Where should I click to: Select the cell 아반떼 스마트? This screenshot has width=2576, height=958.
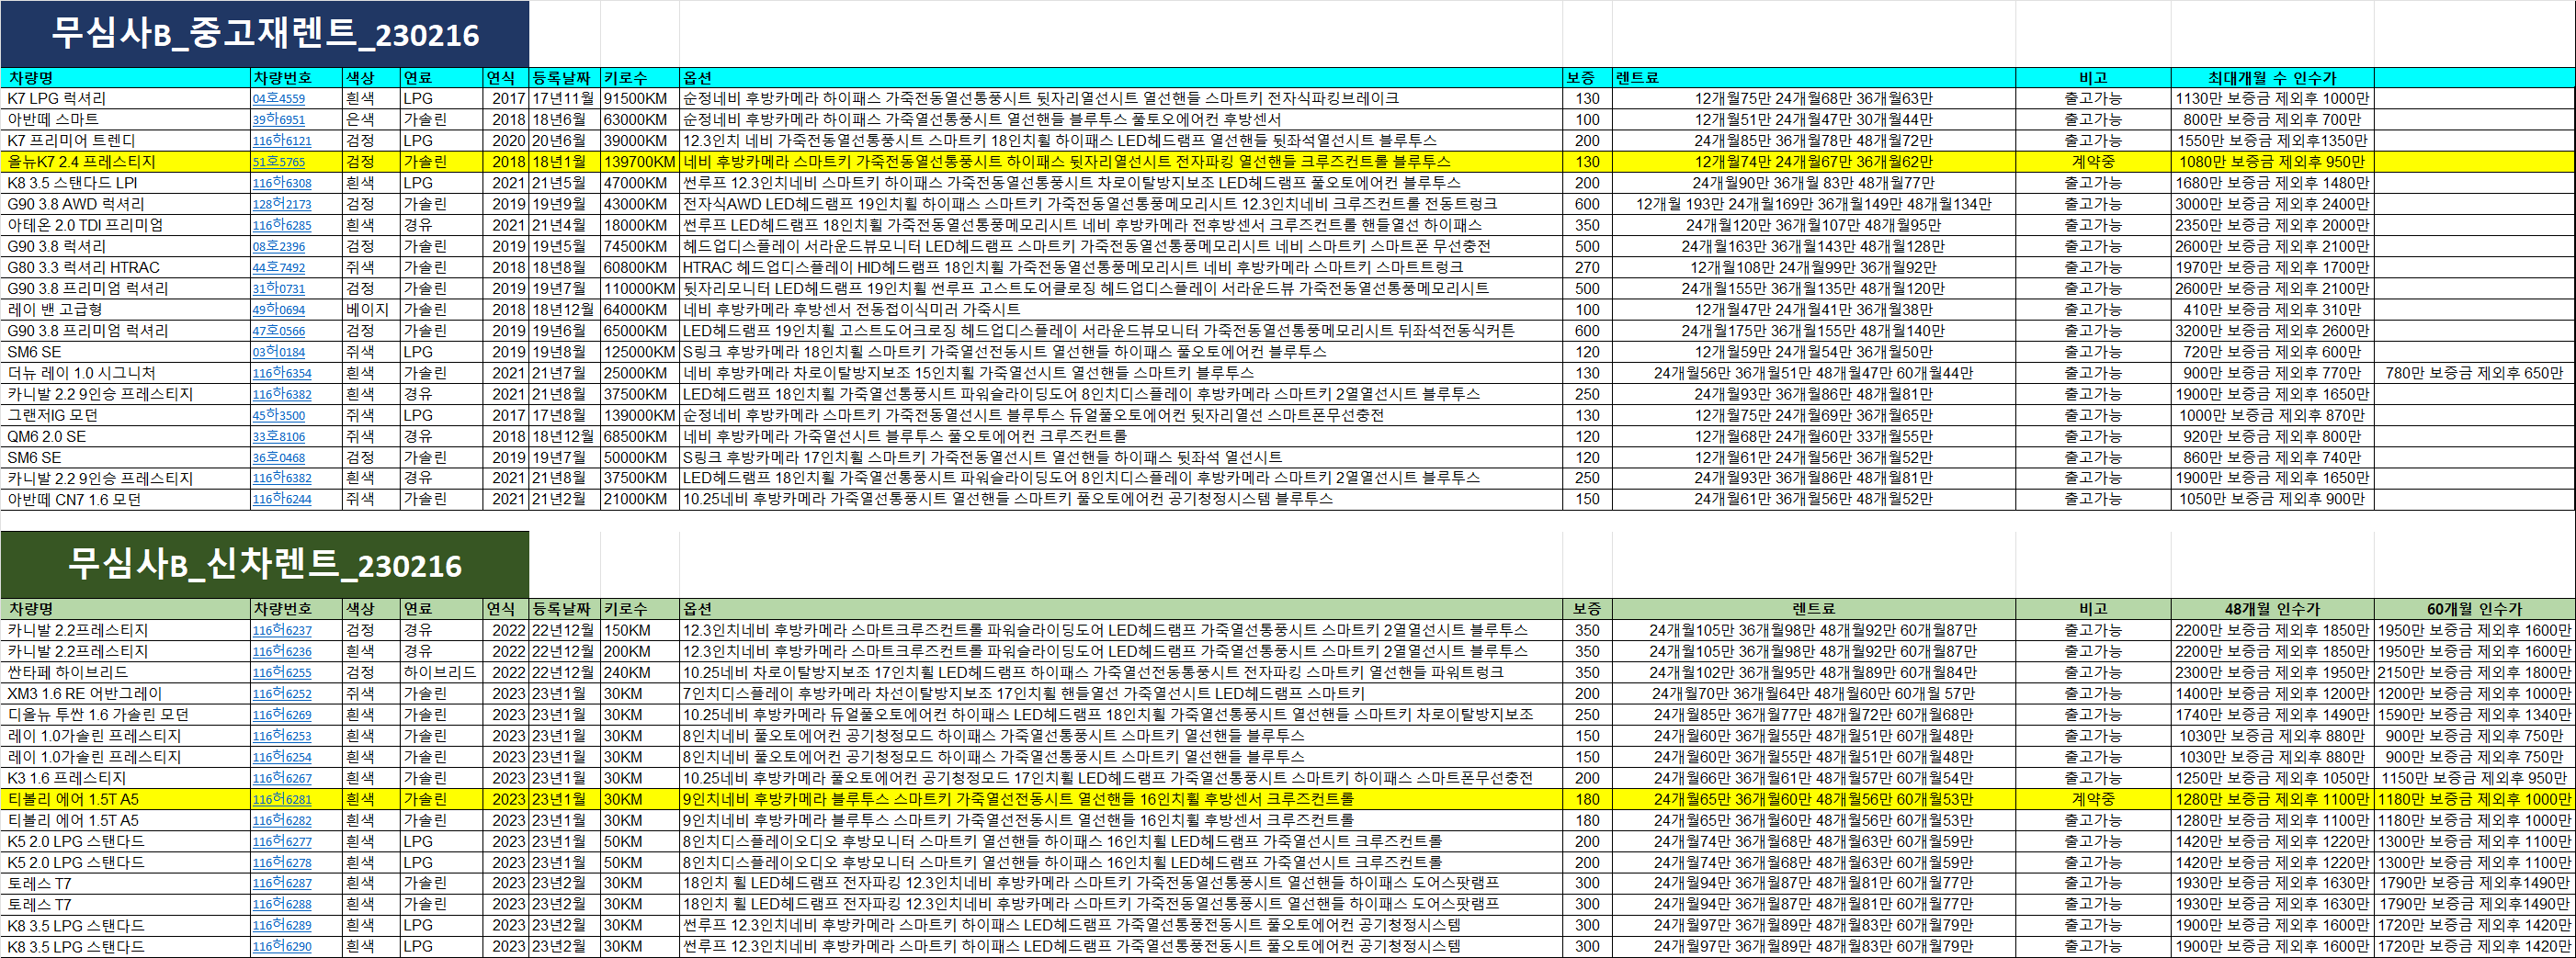coord(125,120)
